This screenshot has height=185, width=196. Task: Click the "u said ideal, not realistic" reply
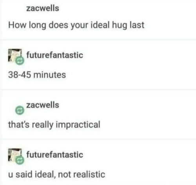coord(56,174)
